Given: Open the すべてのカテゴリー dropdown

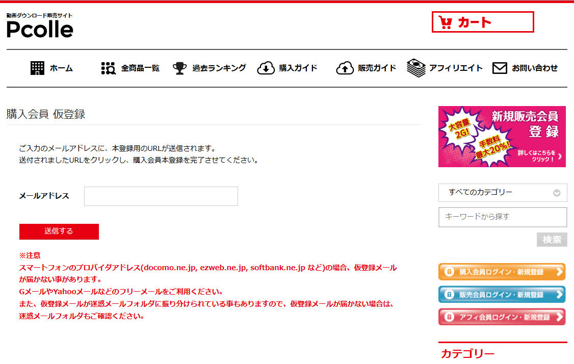Looking at the screenshot, I should click(503, 193).
